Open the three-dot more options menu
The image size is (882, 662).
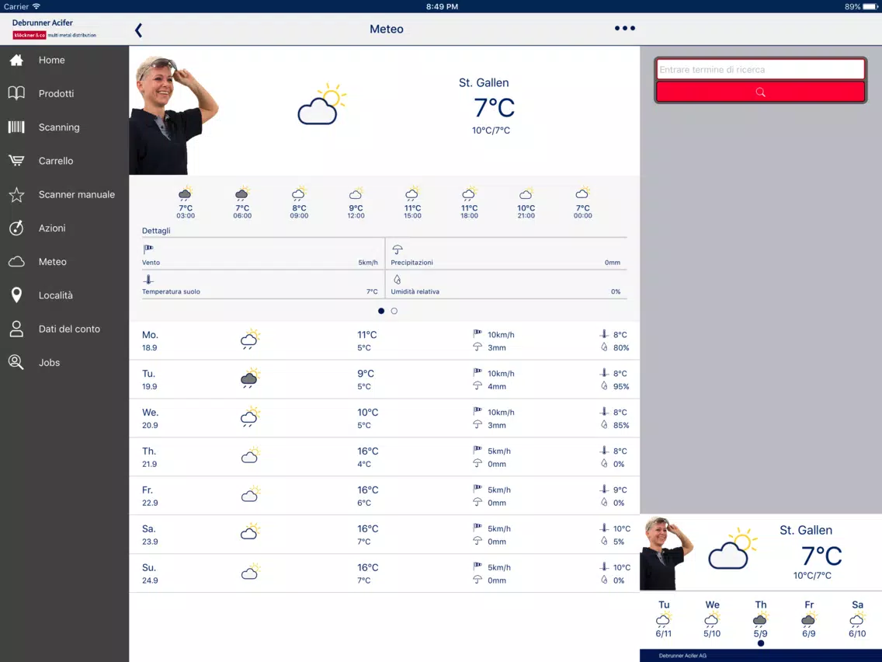624,28
